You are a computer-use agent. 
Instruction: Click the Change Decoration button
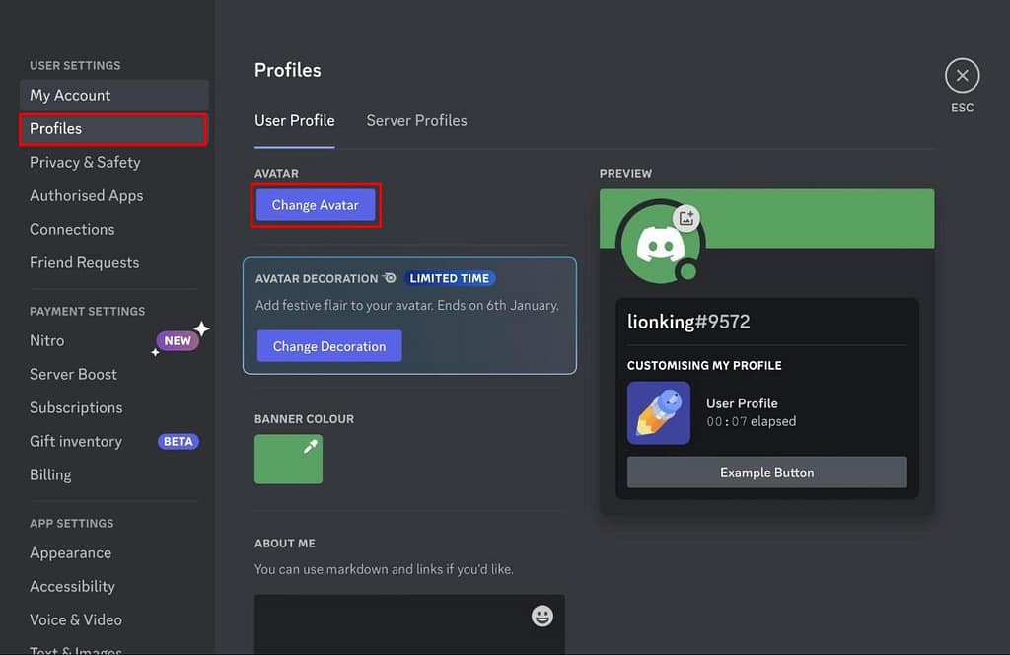[x=329, y=346]
